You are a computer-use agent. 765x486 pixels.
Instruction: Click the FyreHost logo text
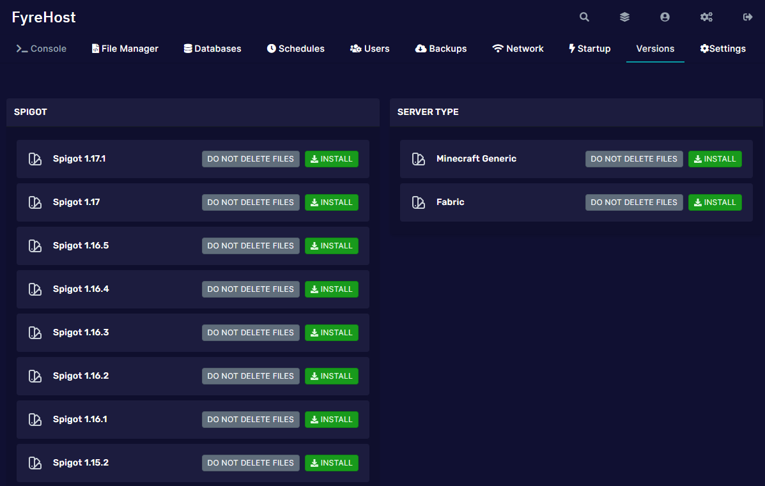coord(43,17)
